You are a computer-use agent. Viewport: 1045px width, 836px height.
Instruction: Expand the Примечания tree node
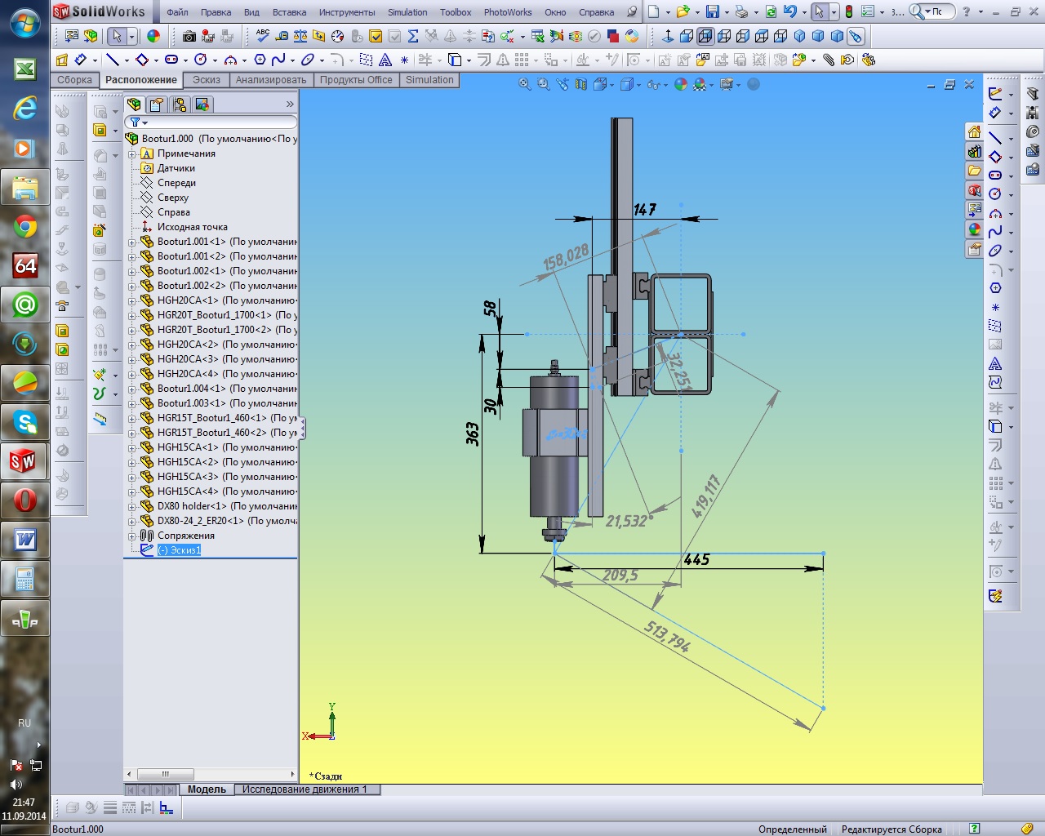click(132, 153)
